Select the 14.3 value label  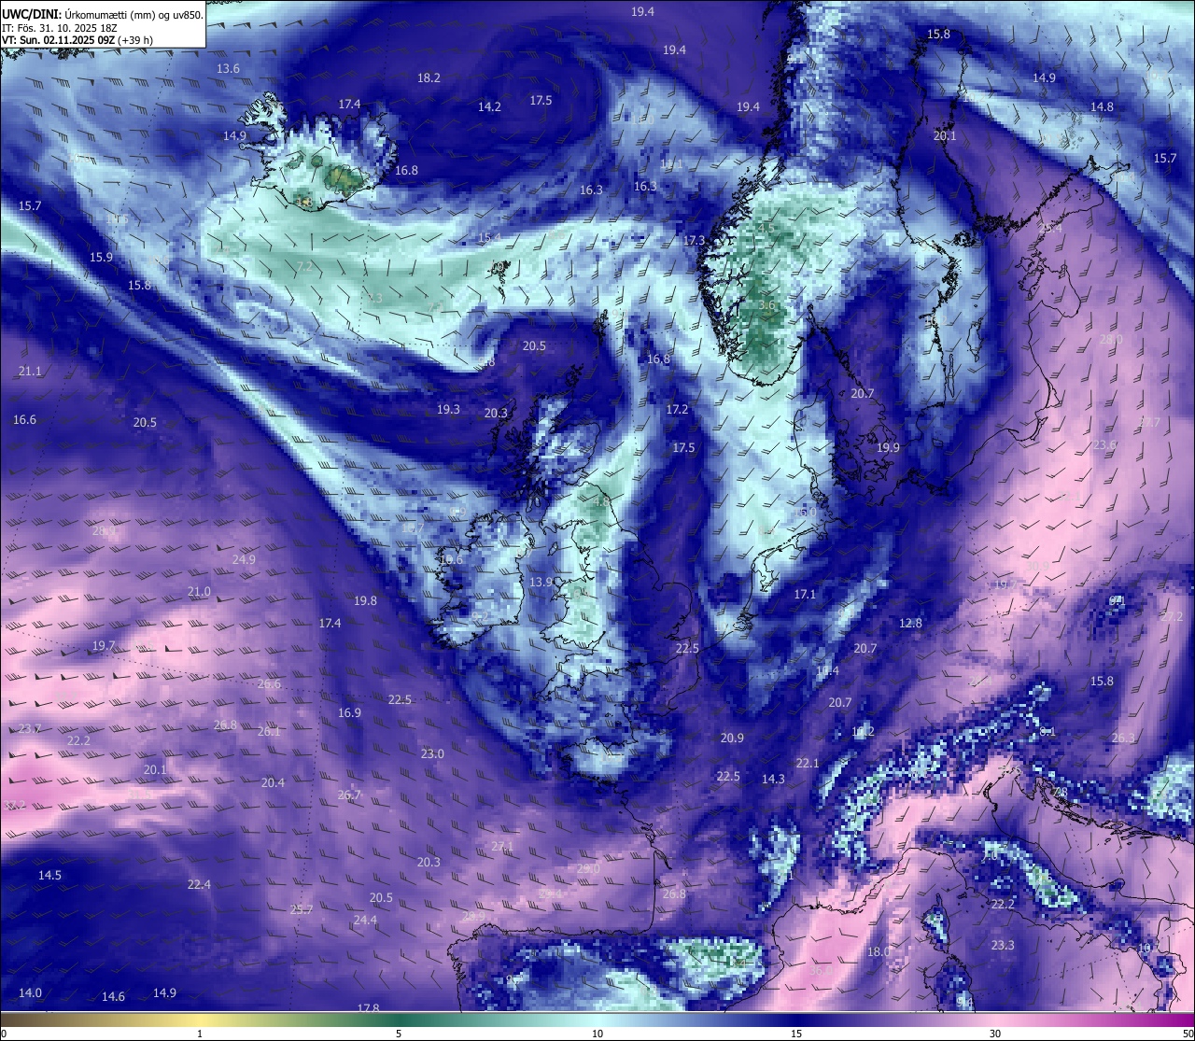pyautogui.click(x=773, y=780)
